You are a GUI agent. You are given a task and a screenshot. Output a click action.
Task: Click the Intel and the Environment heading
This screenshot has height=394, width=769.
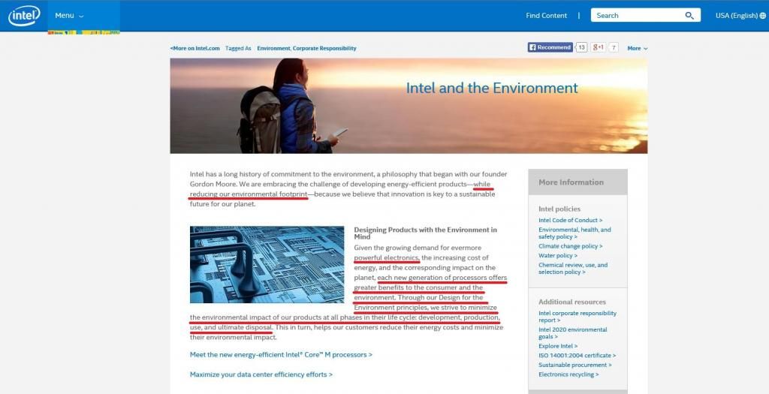click(492, 89)
